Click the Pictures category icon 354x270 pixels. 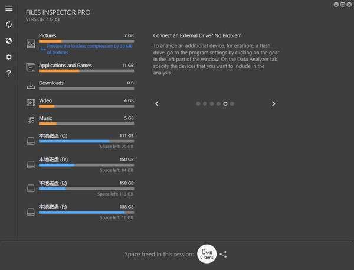pos(31,44)
